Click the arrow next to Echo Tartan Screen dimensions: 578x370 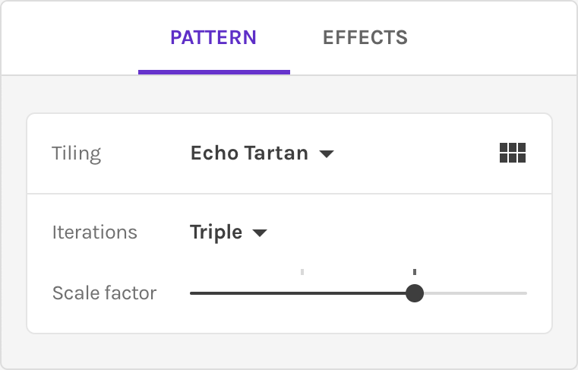[x=327, y=154]
